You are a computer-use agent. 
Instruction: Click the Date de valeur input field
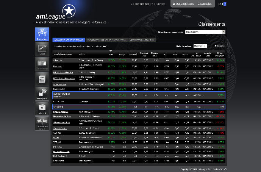(200, 46)
